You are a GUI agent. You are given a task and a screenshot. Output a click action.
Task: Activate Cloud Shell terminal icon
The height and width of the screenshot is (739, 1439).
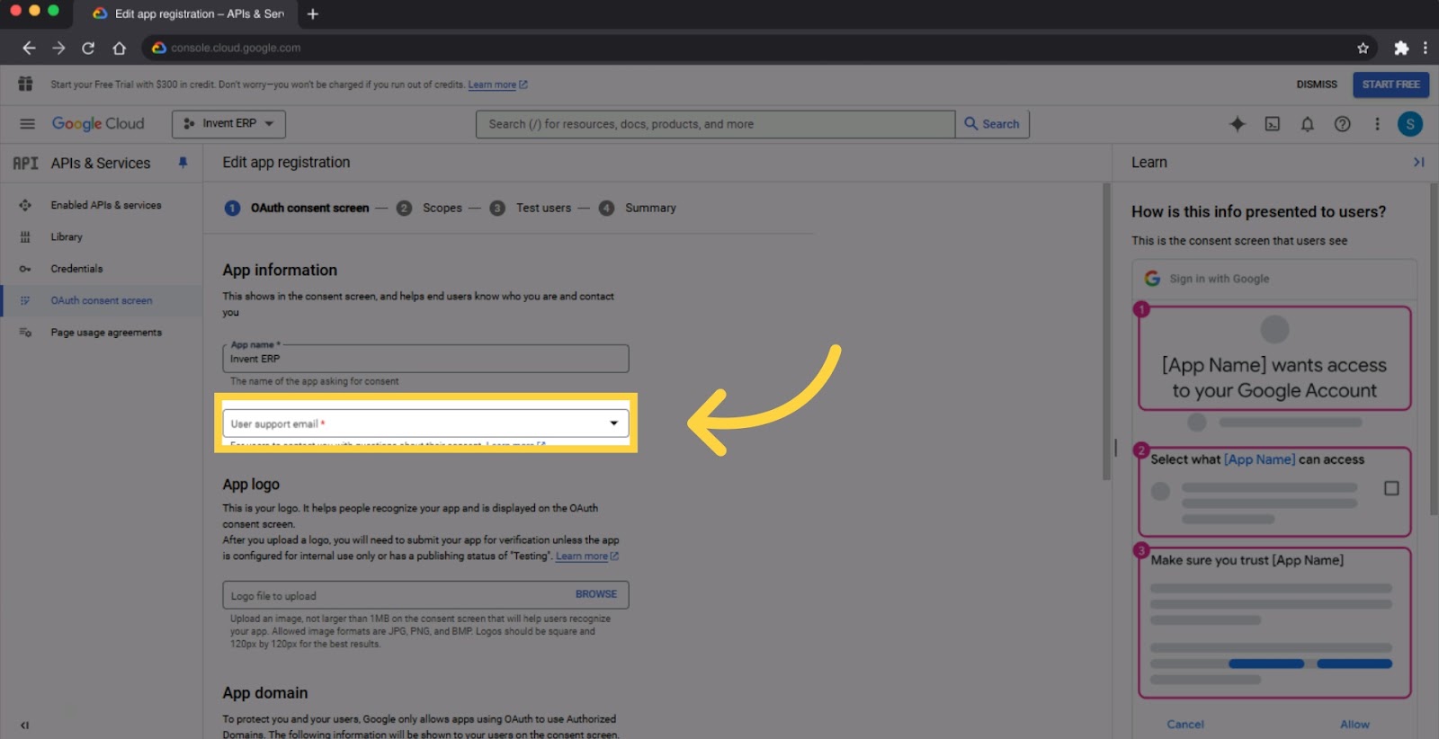pyautogui.click(x=1273, y=124)
